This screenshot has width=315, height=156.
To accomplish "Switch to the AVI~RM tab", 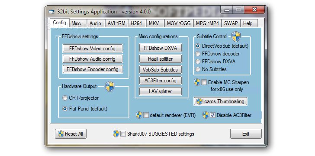I will (116, 23).
